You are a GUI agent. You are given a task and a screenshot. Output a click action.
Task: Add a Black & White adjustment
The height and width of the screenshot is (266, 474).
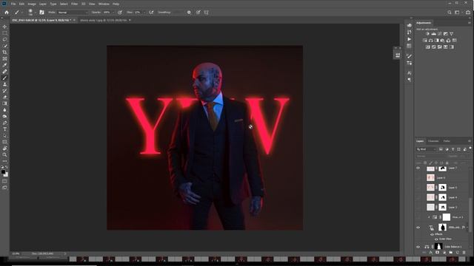tap(436, 41)
